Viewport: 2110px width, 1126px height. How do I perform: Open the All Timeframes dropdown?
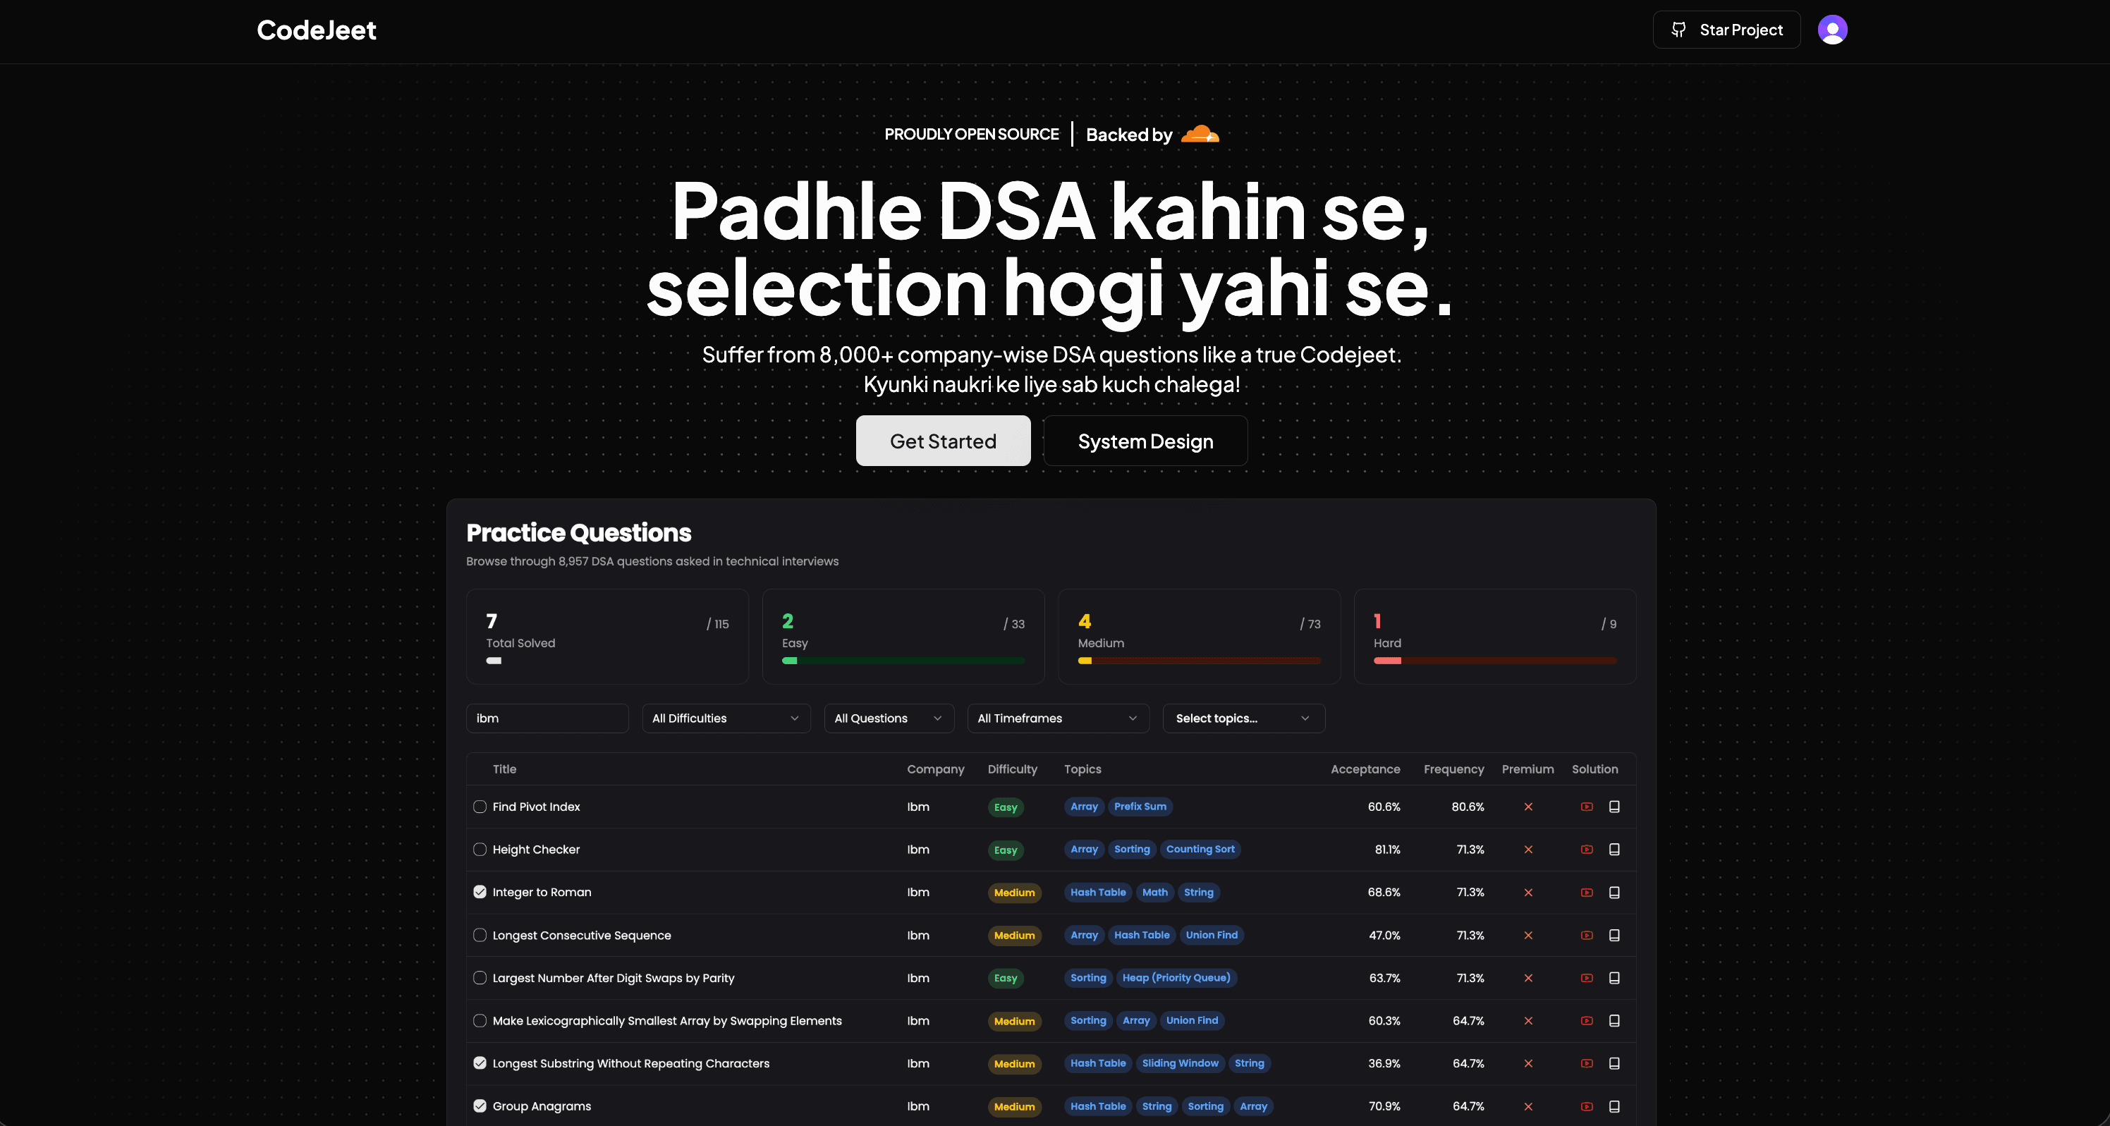tap(1056, 718)
